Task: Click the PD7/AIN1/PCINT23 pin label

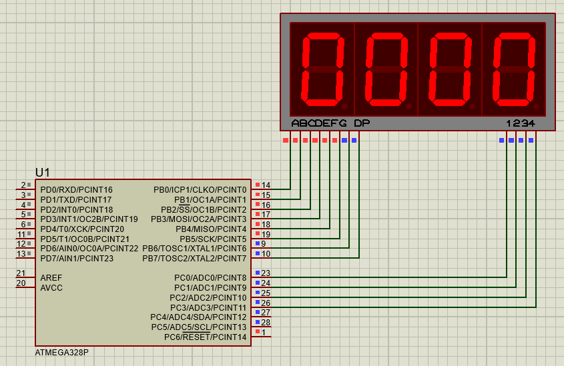Action: 77,258
